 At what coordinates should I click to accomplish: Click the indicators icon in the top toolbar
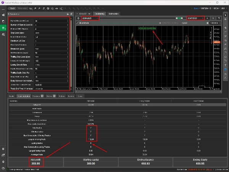pos(44,8)
